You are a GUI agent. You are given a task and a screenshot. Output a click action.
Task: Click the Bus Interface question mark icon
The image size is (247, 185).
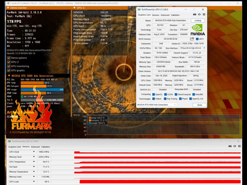pyautogui.click(x=204, y=48)
